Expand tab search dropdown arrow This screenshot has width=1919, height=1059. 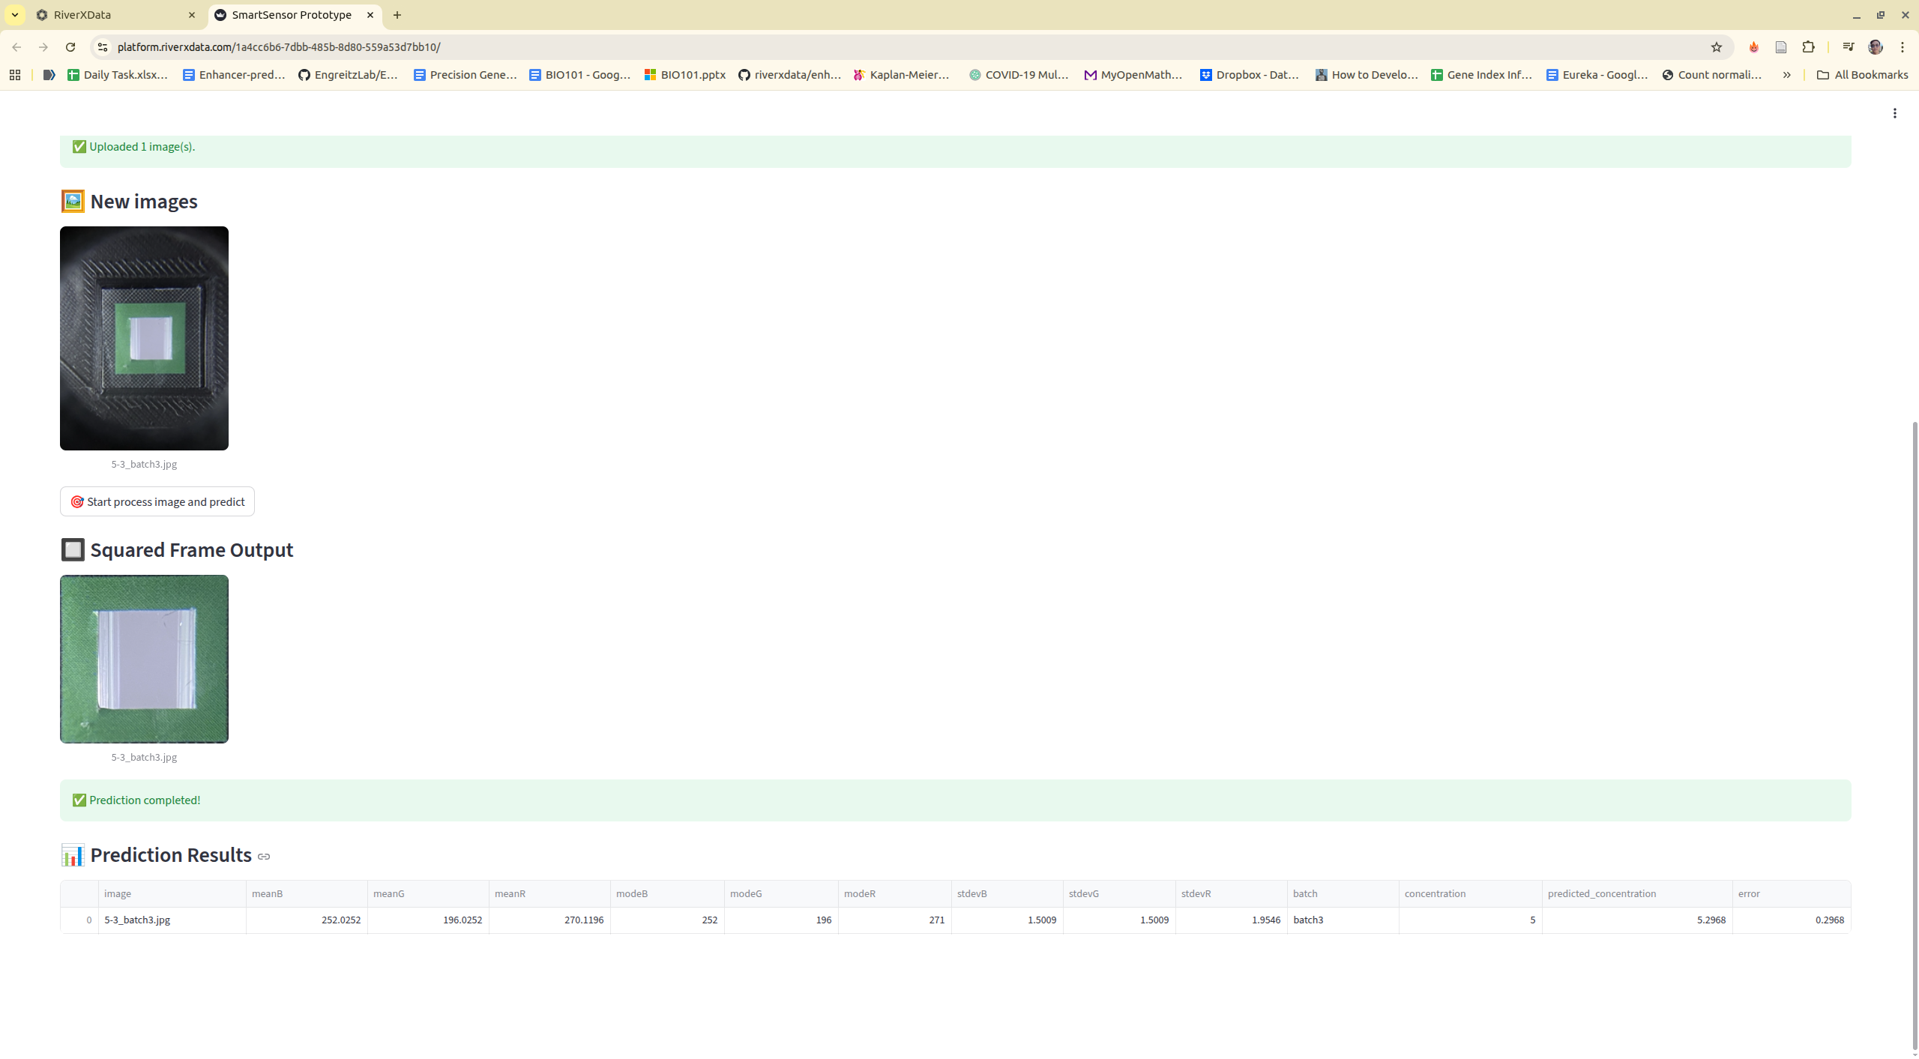pos(15,15)
